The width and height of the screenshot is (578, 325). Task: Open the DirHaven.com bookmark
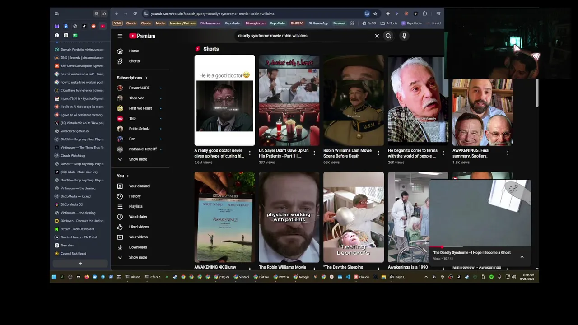[x=210, y=23]
